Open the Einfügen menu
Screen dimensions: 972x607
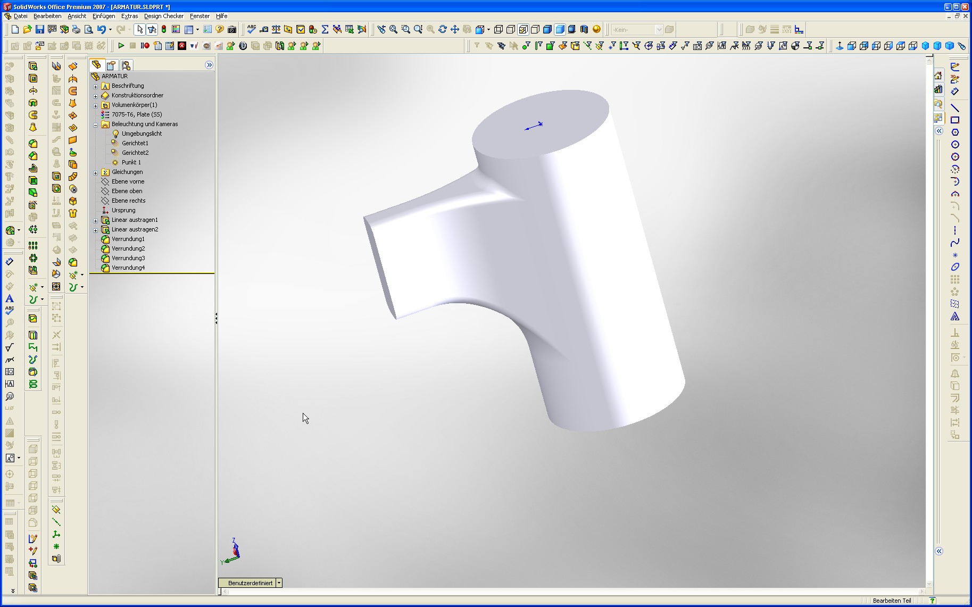point(104,16)
